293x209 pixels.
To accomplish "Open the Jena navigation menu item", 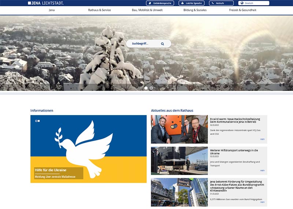I will click(52, 10).
